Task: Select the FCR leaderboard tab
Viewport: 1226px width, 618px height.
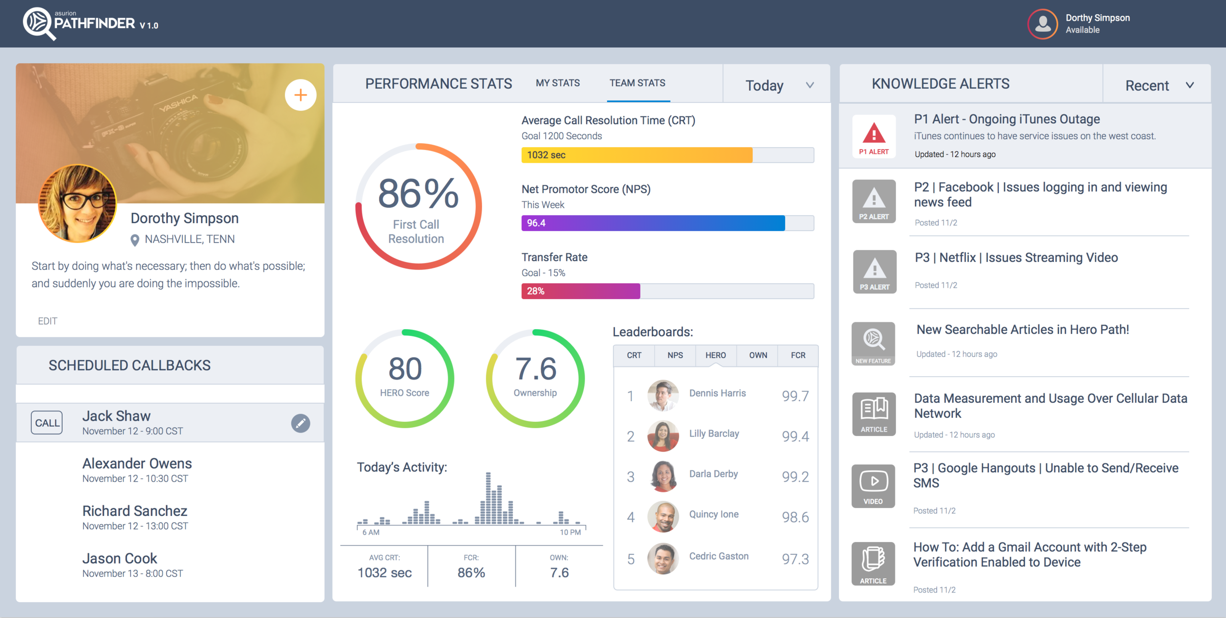Action: coord(797,355)
